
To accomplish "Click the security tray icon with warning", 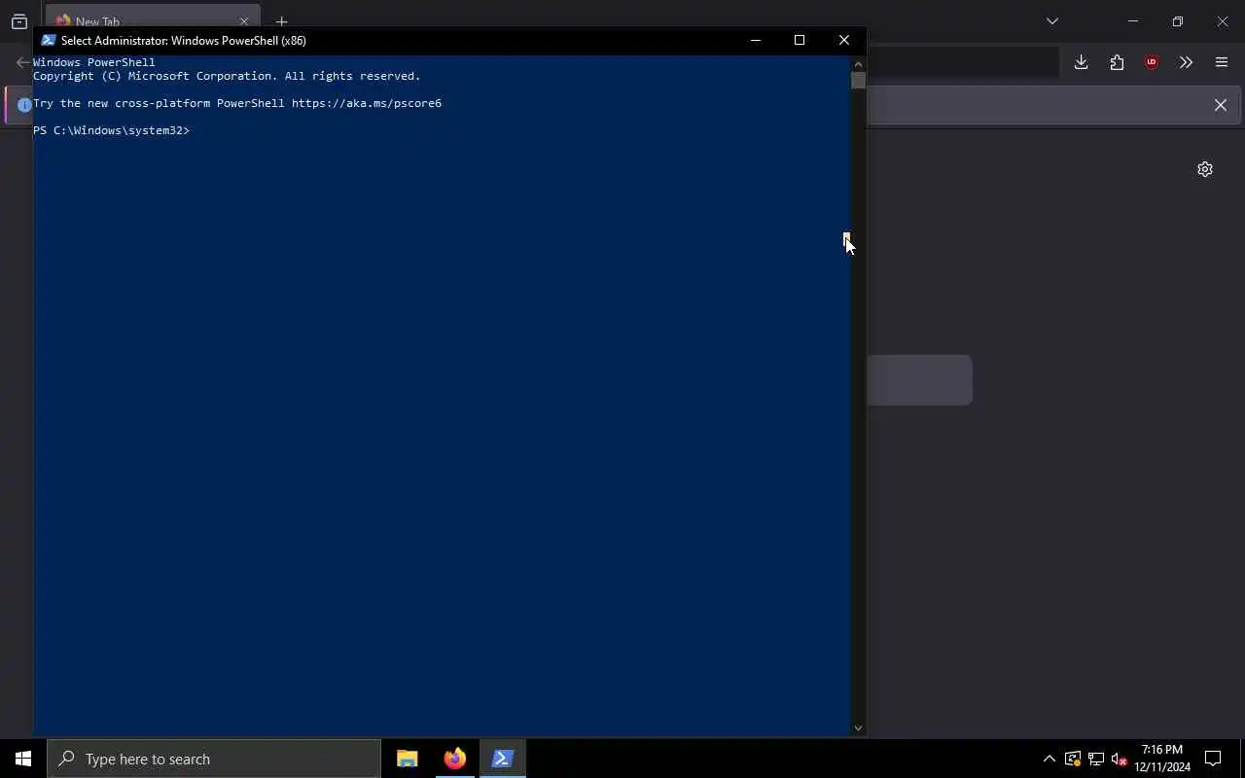I will 1073,759.
